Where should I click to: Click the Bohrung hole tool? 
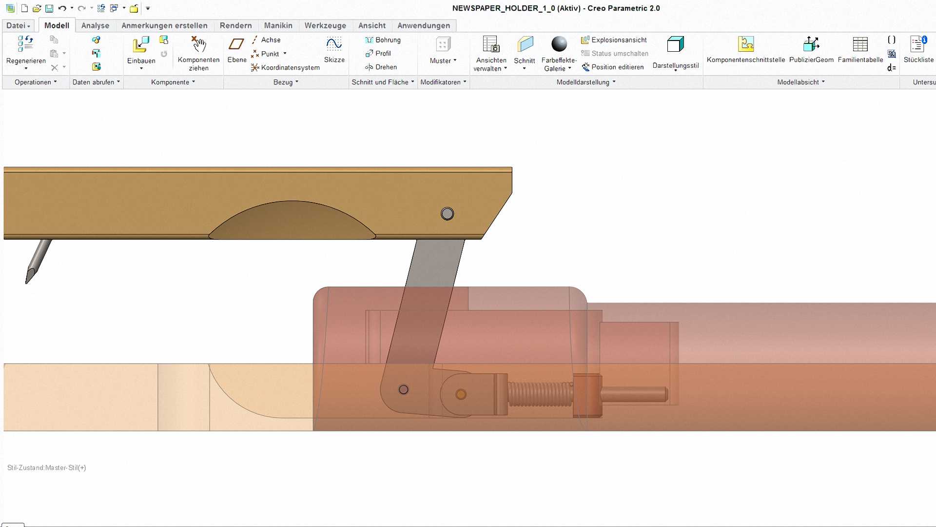click(383, 40)
